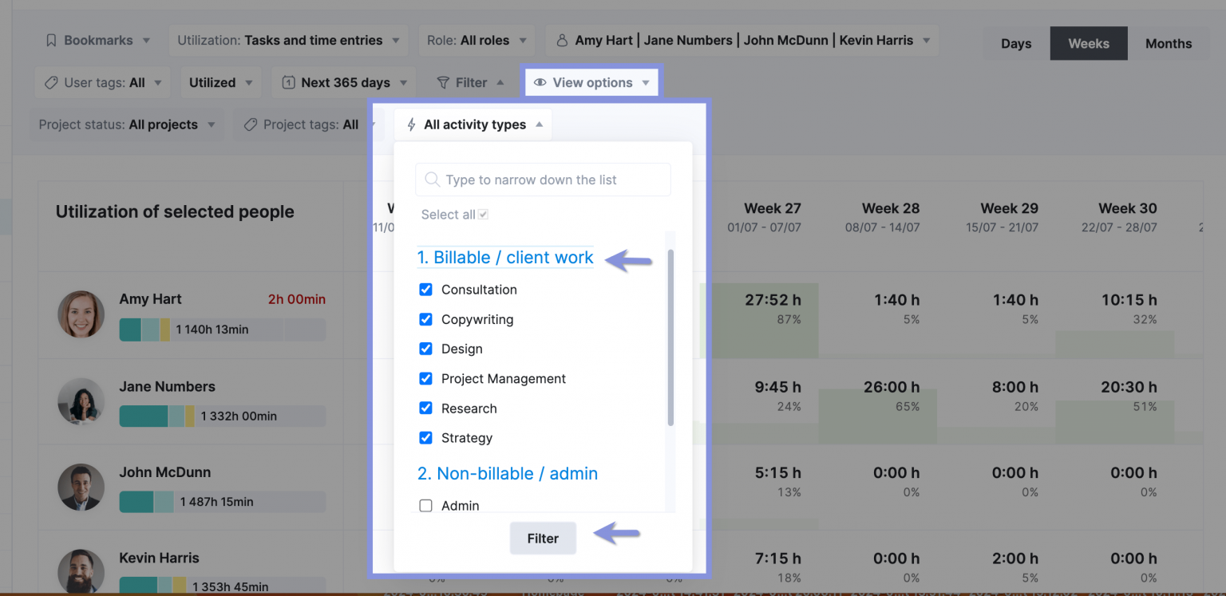Select the Days view tab
The image size is (1226, 596).
coord(1015,43)
